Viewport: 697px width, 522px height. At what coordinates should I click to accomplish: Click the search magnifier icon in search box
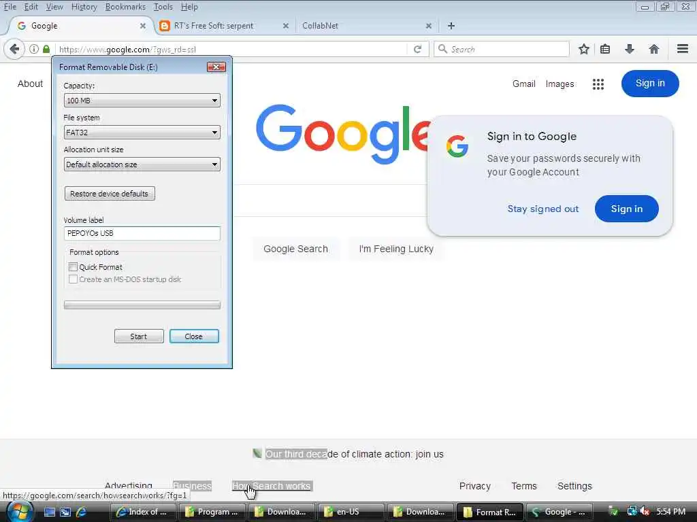[442, 49]
